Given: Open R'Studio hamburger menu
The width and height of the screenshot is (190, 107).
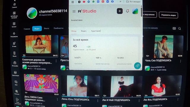Looking at the screenshot, I should coord(74,11).
